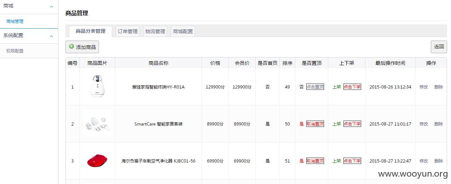Switch to the 商城配置 tab

[x=183, y=31]
